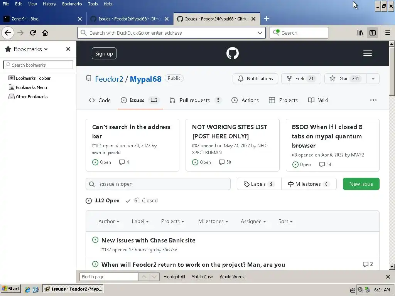Fork the Mypal68 repository
Screen dimensions: 395x296
click(301, 79)
